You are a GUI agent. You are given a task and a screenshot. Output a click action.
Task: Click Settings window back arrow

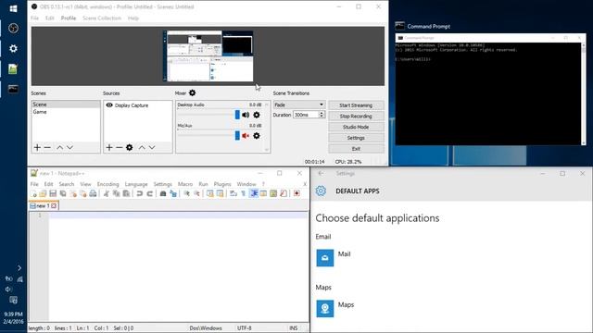[321, 173]
